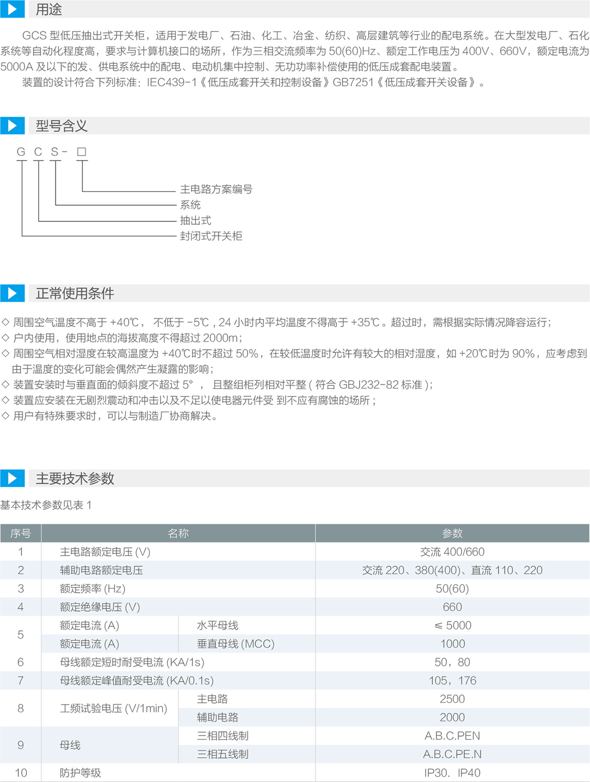Image resolution: width=590 pixels, height=782 pixels.
Task: Select the 型号含义 section heading
Action: click(61, 126)
